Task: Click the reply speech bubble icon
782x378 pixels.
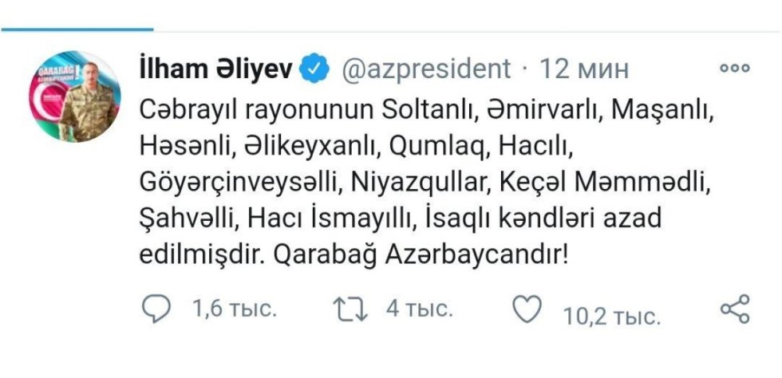Action: pyautogui.click(x=158, y=309)
